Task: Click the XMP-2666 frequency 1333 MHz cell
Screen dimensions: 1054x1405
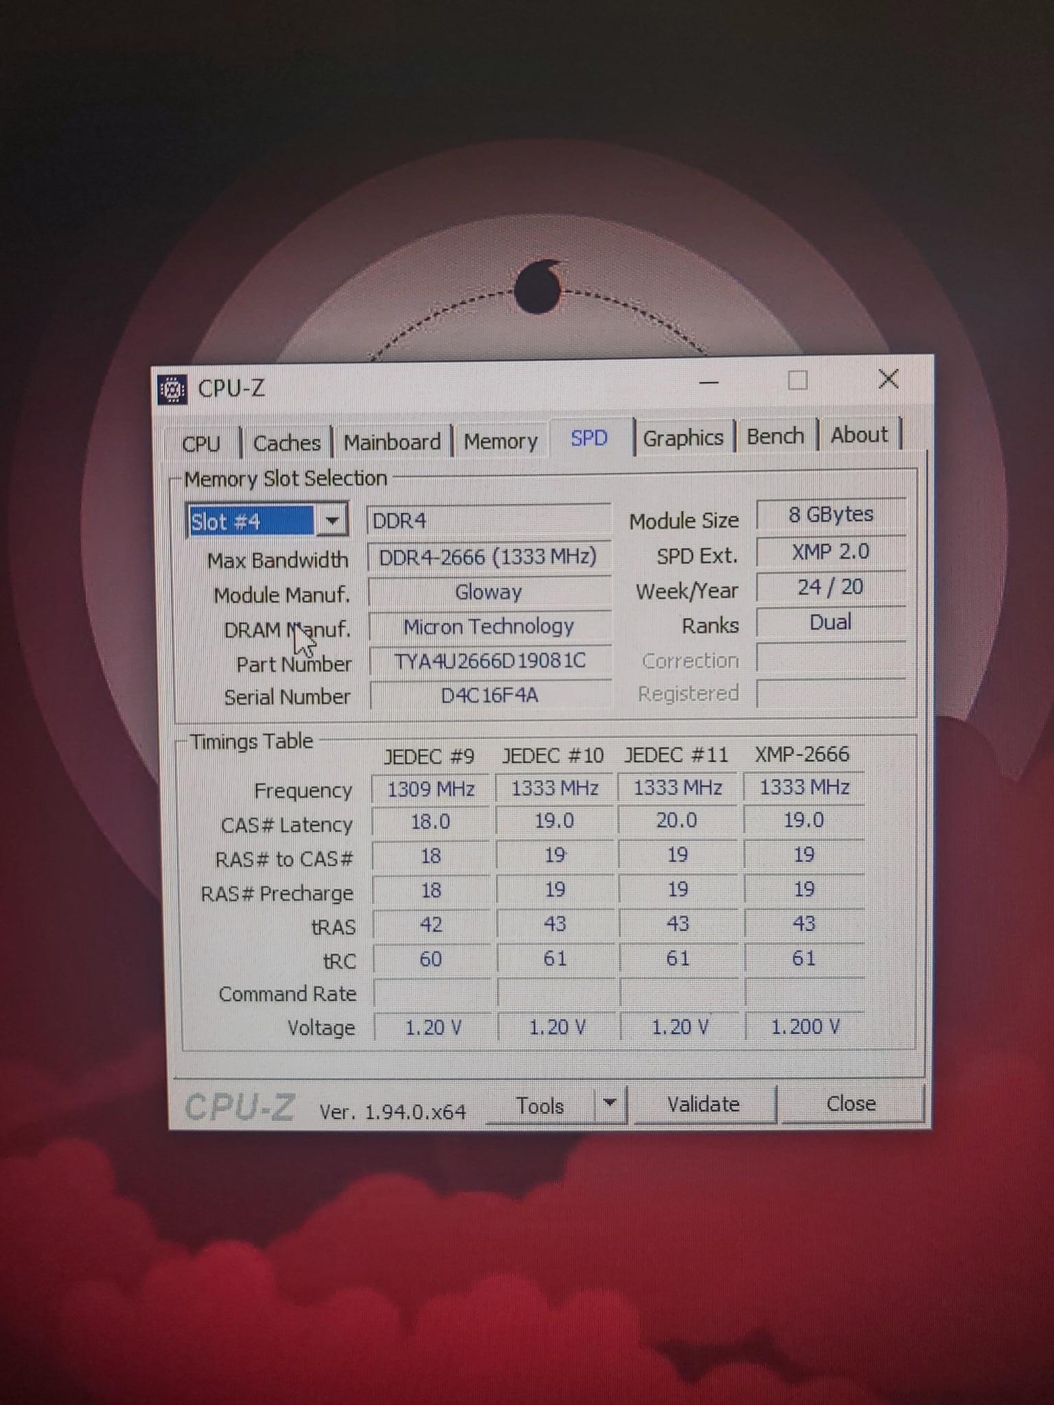Action: (804, 787)
